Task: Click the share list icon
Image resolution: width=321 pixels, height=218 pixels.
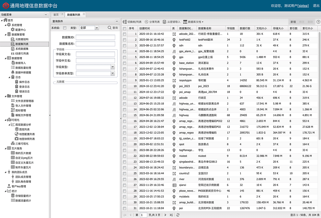Action: pos(146,22)
